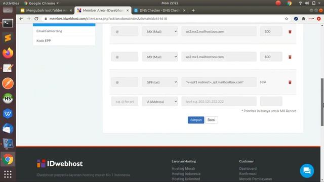The width and height of the screenshot is (324, 182).
Task: Edit the us2.mx2.mailhostbox.com value field
Action: click(219, 31)
